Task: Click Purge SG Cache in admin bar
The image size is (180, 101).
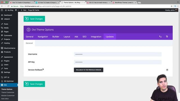Action: click(33, 10)
